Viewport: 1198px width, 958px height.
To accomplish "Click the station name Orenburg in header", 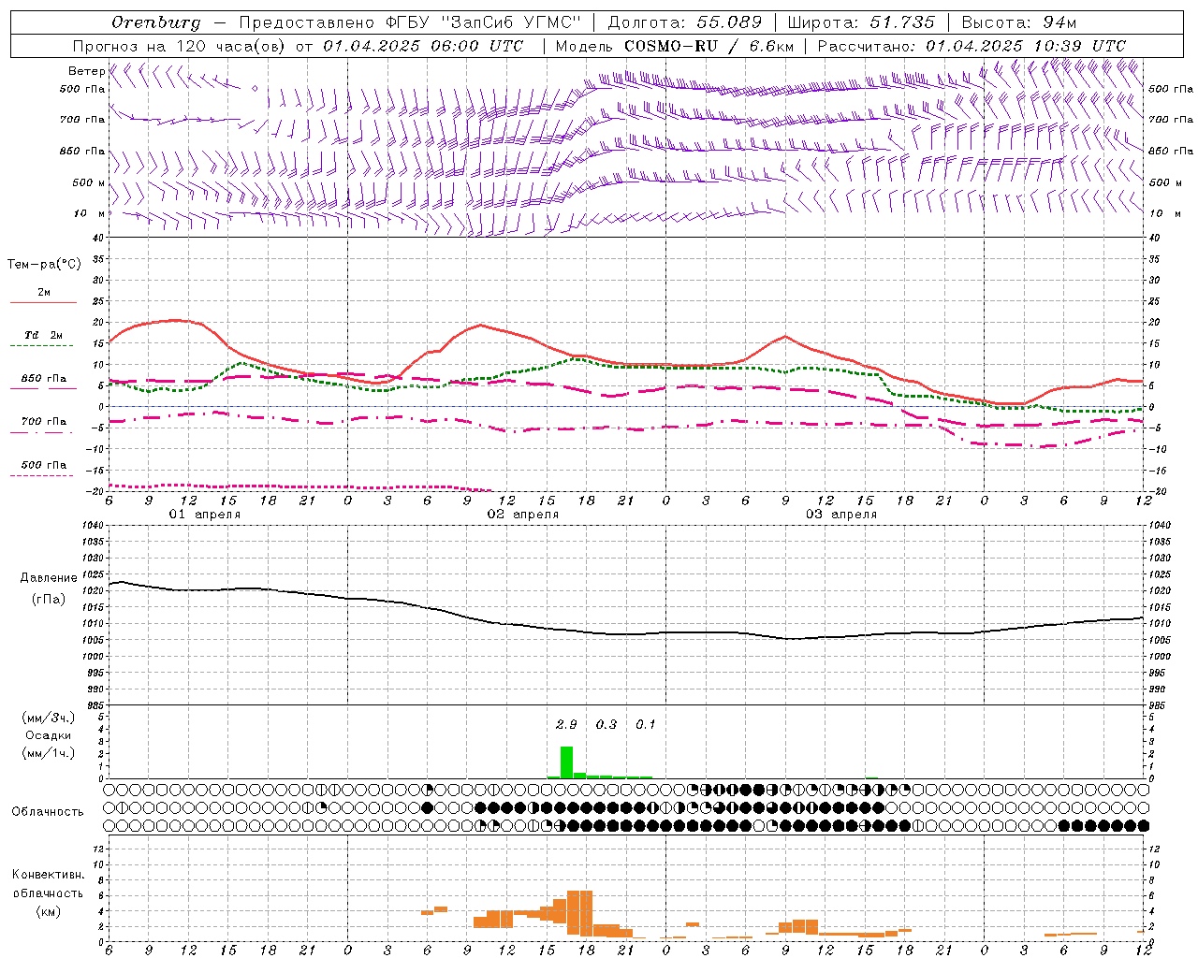I will [155, 22].
